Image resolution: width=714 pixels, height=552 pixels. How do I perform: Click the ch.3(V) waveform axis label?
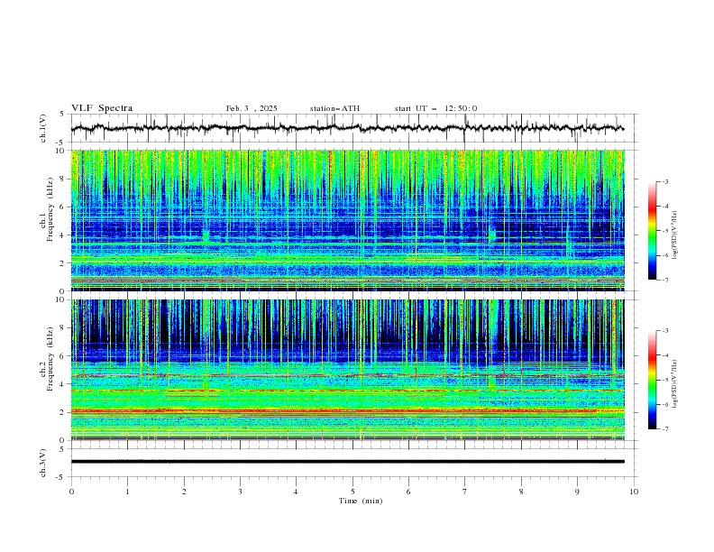pyautogui.click(x=43, y=463)
